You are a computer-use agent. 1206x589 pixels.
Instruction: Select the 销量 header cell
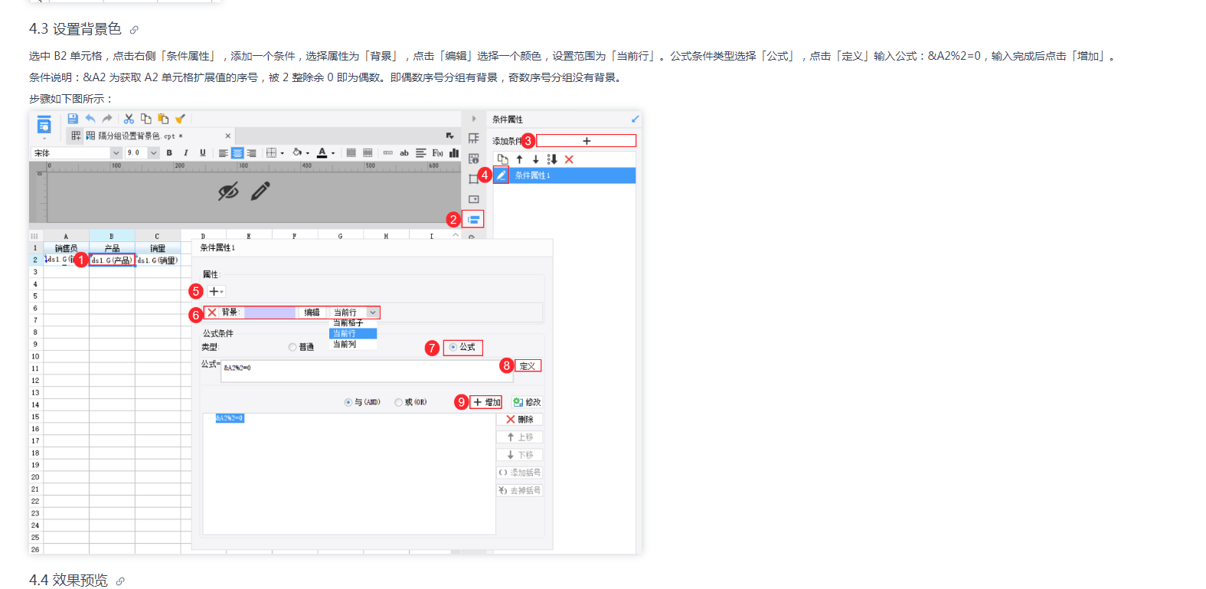(158, 248)
